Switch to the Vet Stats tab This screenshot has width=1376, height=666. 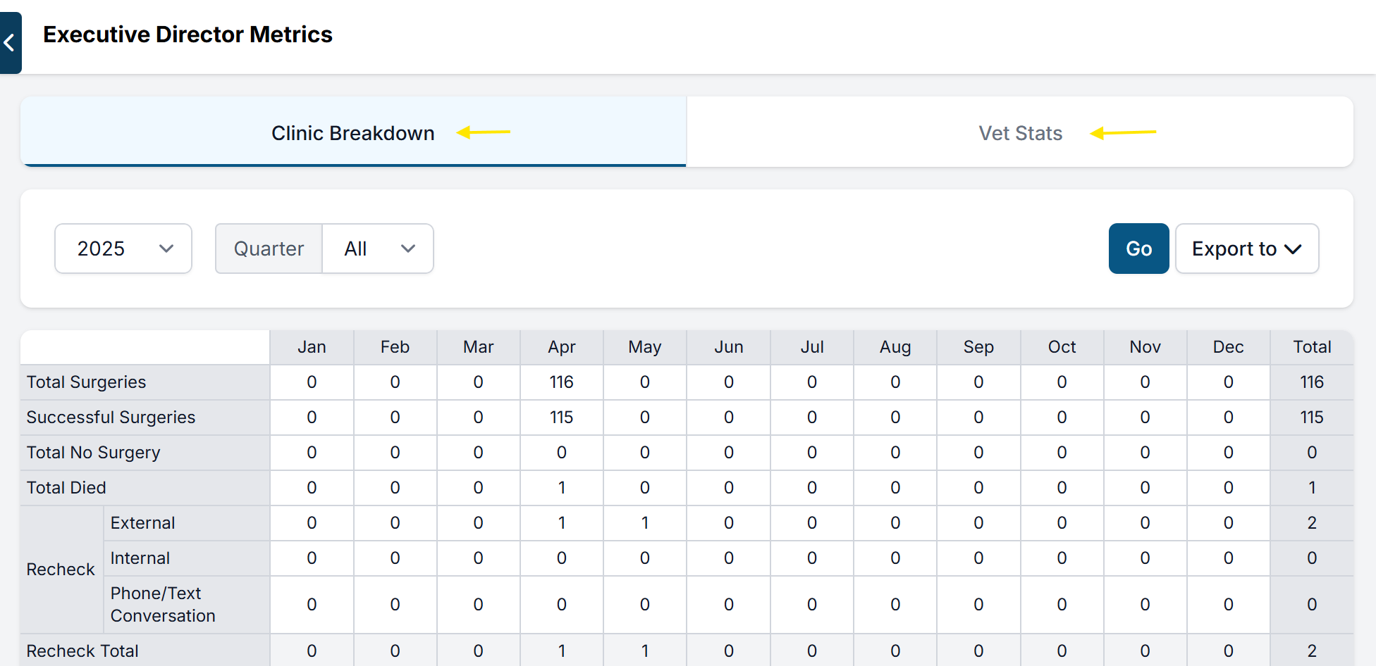tap(1019, 133)
